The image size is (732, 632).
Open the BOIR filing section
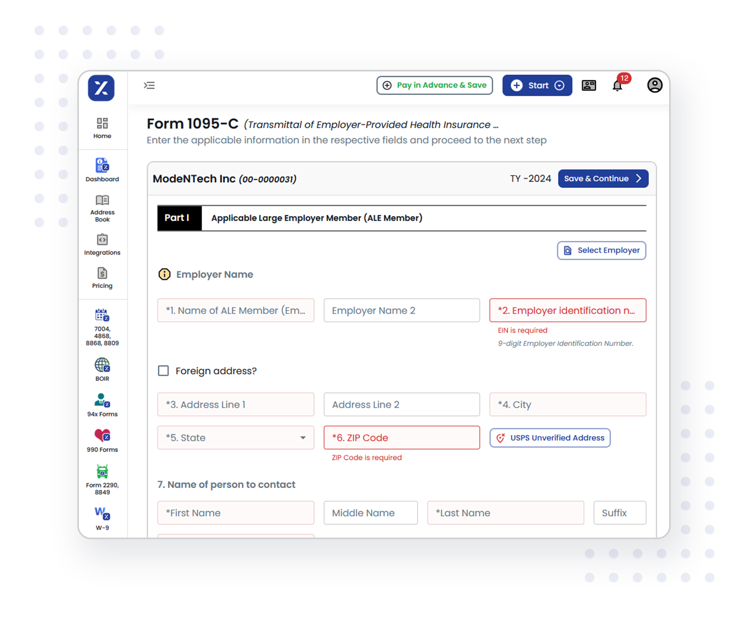(102, 369)
